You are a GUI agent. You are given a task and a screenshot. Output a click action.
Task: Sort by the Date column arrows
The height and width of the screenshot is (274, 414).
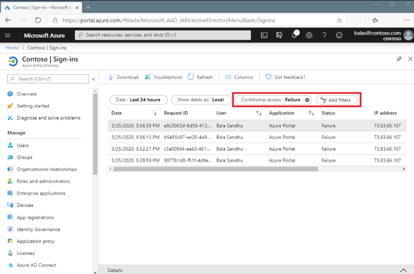[154, 113]
